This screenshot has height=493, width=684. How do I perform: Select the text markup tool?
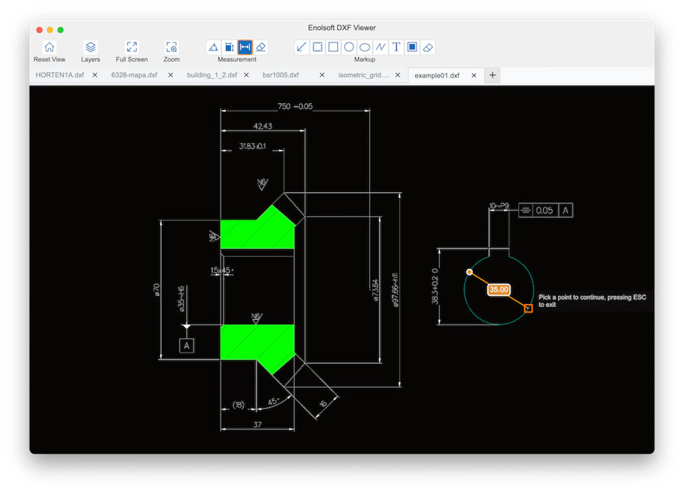tap(396, 47)
